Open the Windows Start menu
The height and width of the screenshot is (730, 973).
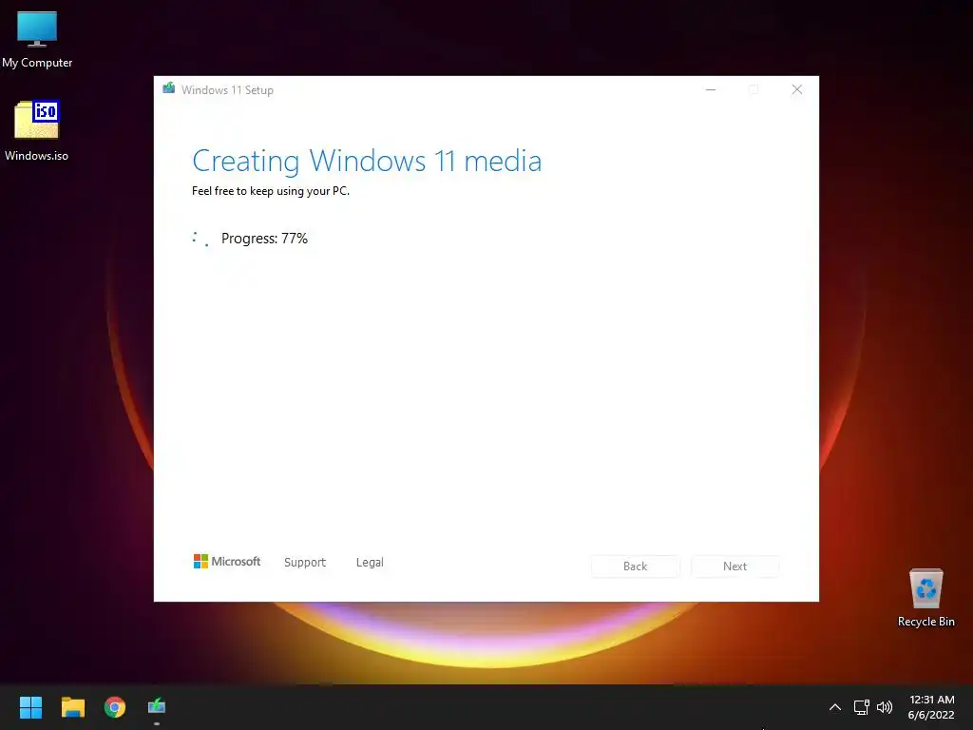pyautogui.click(x=30, y=707)
